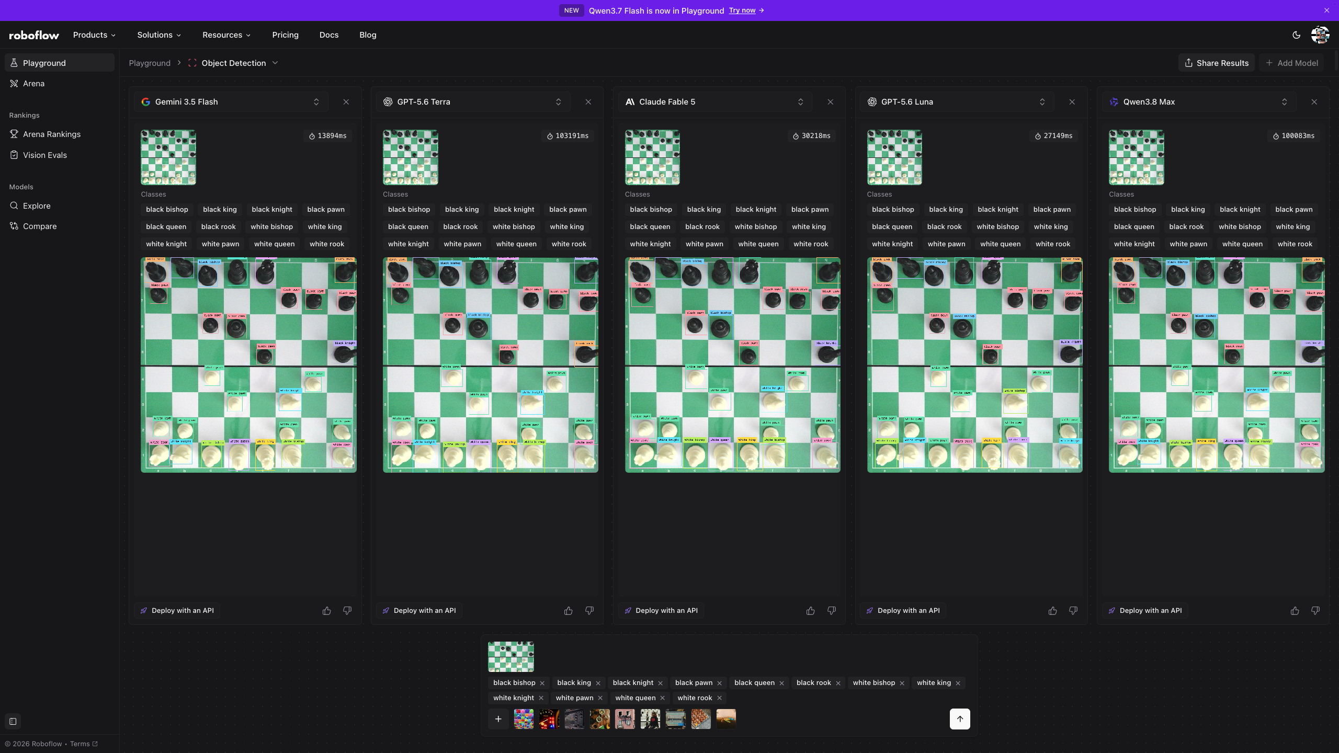Image resolution: width=1339 pixels, height=753 pixels.
Task: Remove the black king class tag
Action: click(x=598, y=683)
